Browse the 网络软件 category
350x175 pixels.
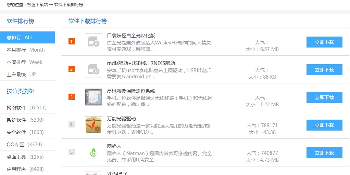(x=16, y=108)
